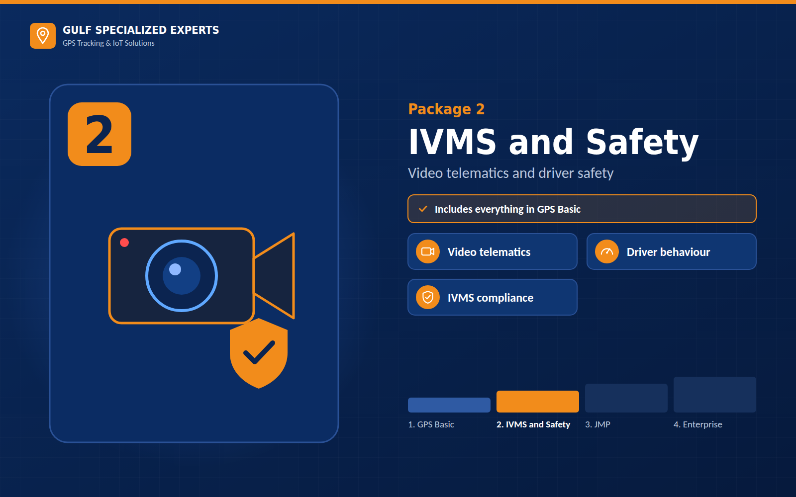Select the Driver behaviour feature card
The height and width of the screenshot is (497, 796).
coord(672,251)
